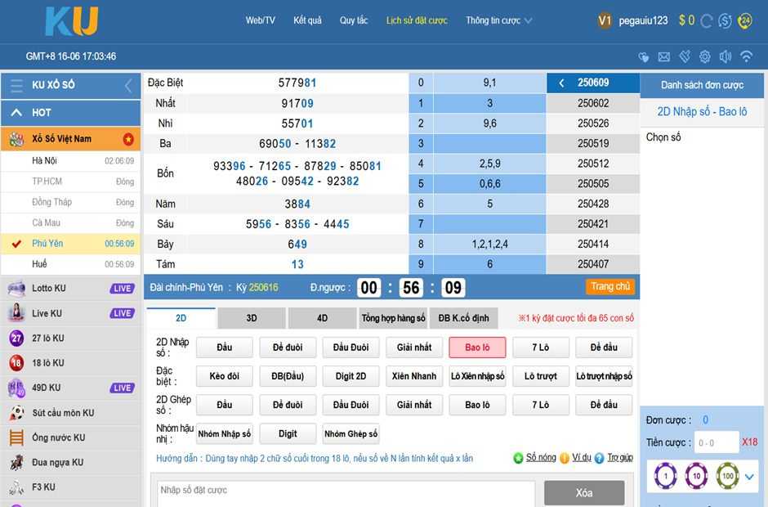Open the mail inbox icon
This screenshot has height=507, width=768.
point(663,57)
